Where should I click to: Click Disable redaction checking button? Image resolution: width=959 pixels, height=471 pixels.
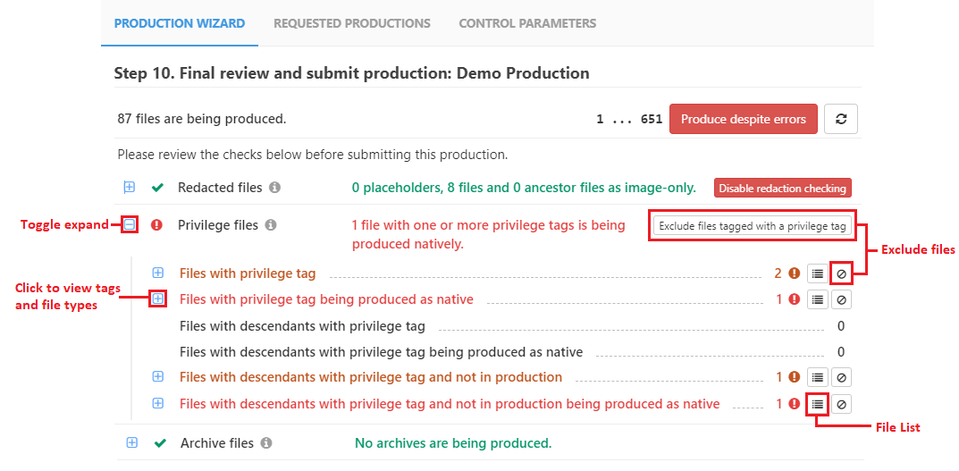782,188
